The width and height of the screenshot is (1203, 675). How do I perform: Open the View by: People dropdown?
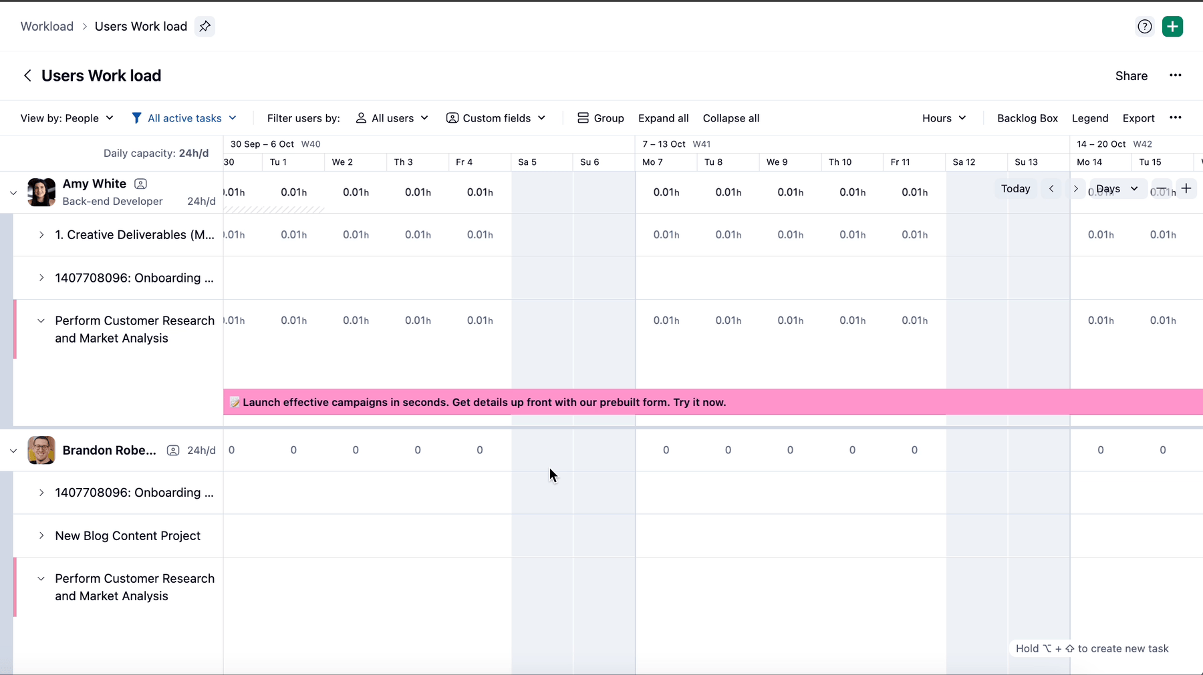pos(67,118)
